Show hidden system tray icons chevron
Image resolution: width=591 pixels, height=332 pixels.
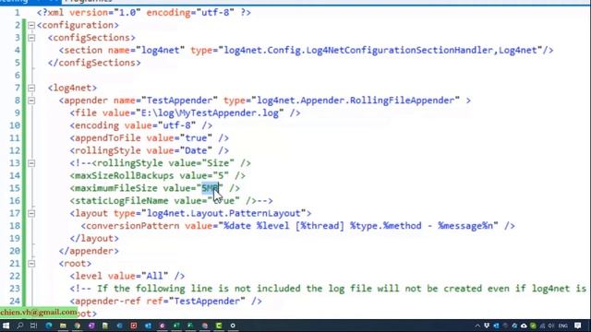[477, 326]
